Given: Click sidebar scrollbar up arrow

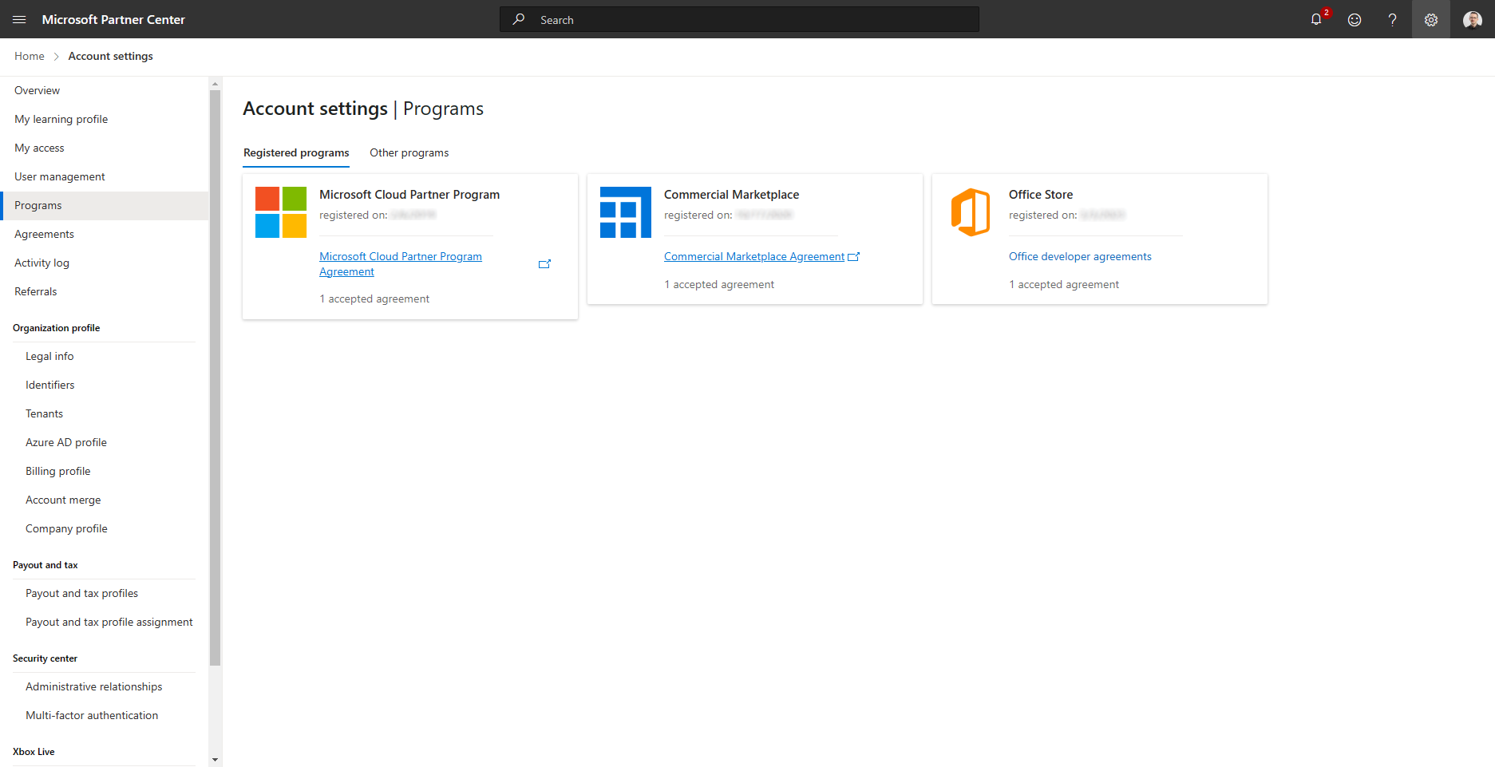Looking at the screenshot, I should (215, 84).
